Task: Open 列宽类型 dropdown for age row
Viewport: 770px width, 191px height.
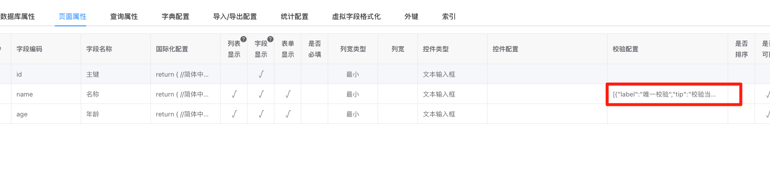Action: point(353,114)
